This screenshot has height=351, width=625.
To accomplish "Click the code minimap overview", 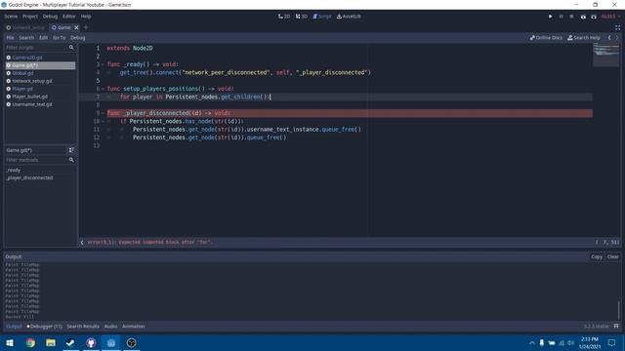I will (x=606, y=55).
